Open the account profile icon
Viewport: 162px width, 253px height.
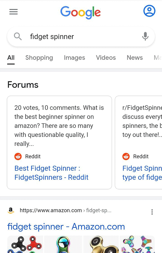(x=149, y=11)
